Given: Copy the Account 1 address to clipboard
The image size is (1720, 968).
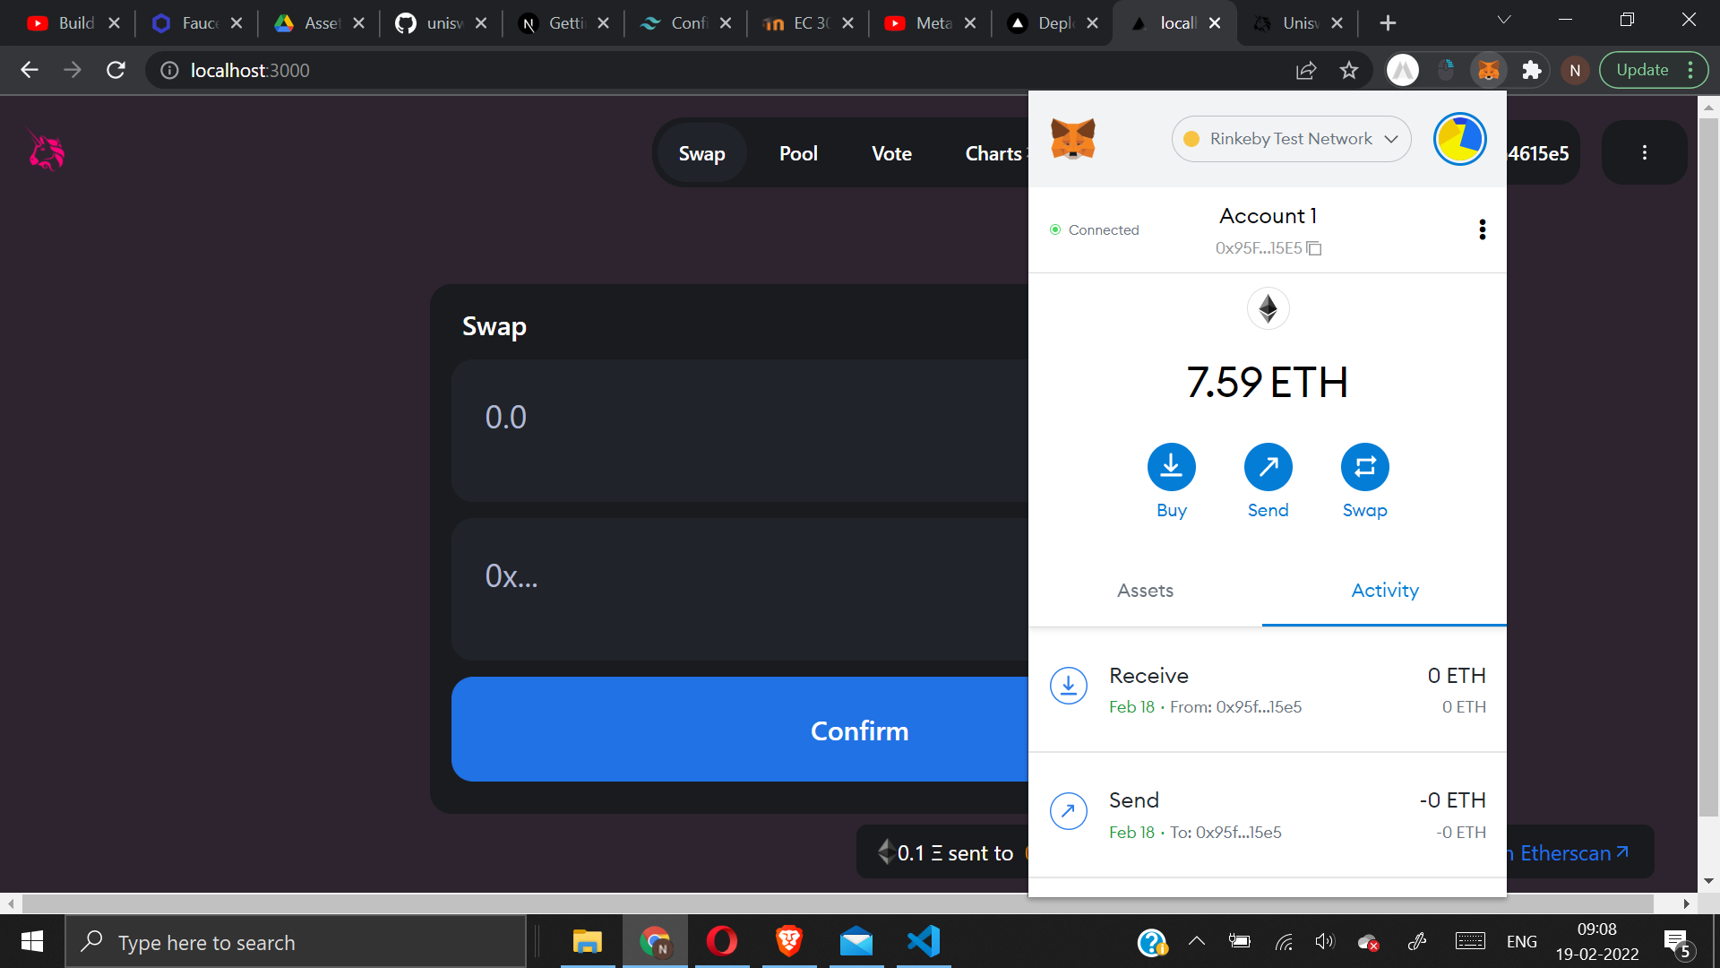Looking at the screenshot, I should 1314,248.
